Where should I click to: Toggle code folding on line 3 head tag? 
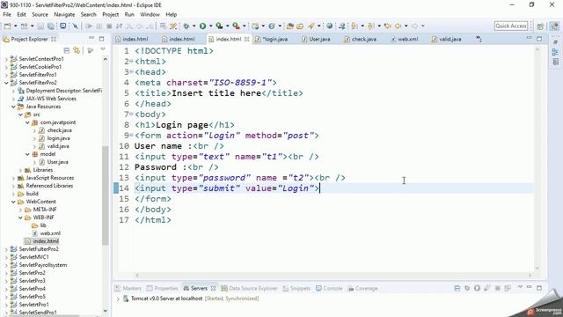click(131, 72)
